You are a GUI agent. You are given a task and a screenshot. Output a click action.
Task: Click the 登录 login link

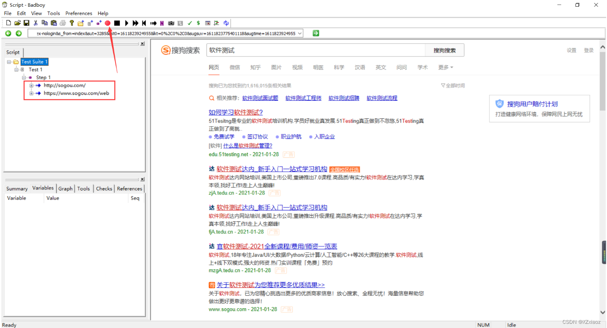[x=589, y=50]
